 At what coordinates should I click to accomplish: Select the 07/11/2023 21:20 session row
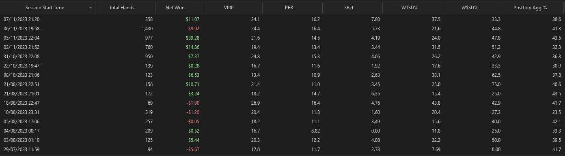(x=282, y=19)
